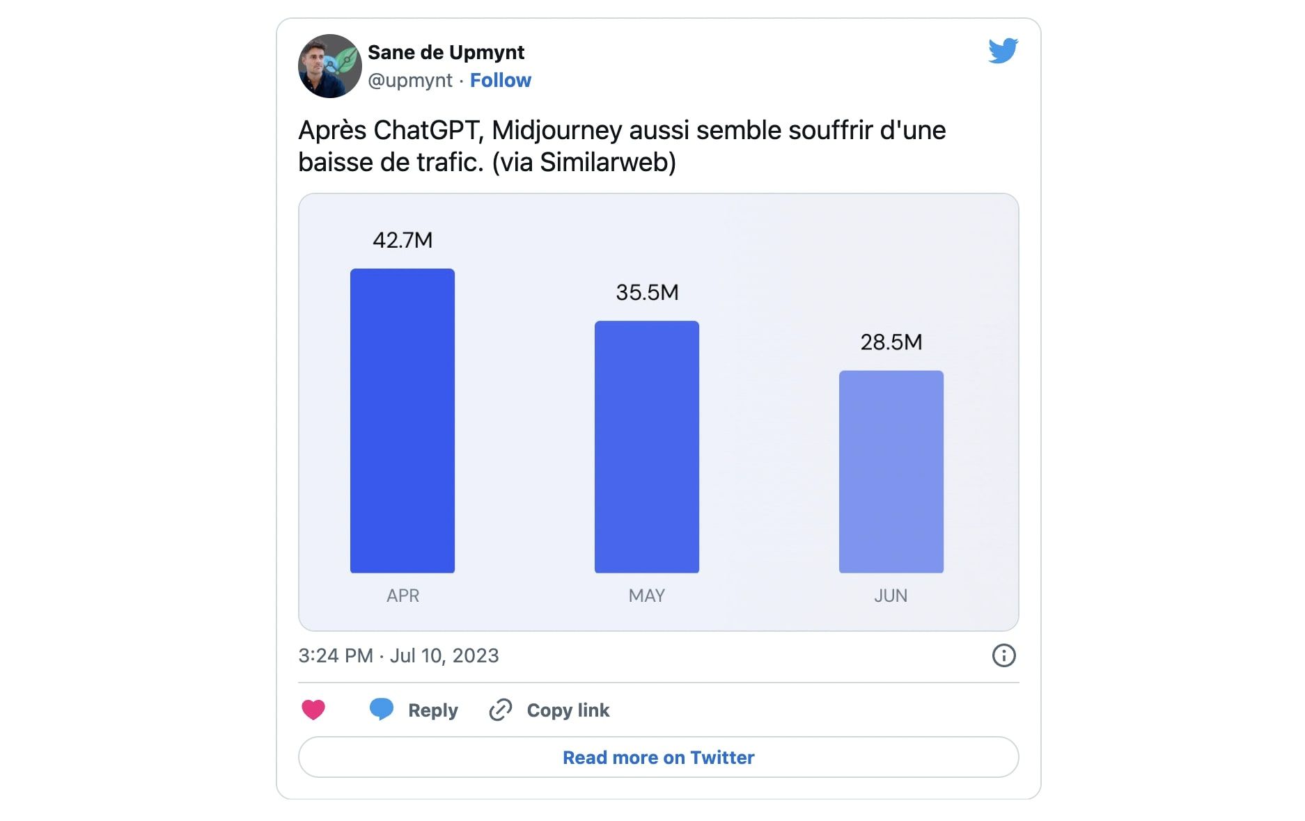Click the Twitter bird logo
The image size is (1305, 821).
(1003, 51)
